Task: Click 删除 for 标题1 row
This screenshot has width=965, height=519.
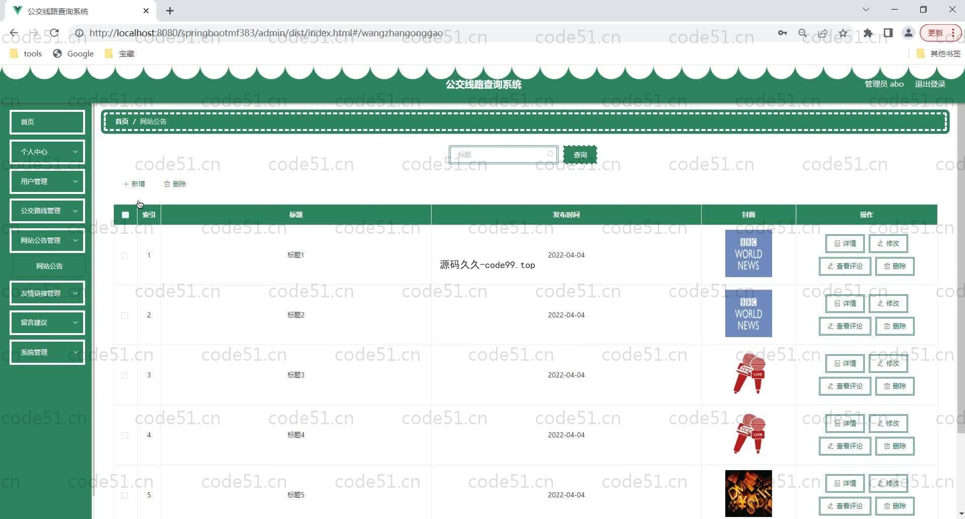Action: pos(895,266)
